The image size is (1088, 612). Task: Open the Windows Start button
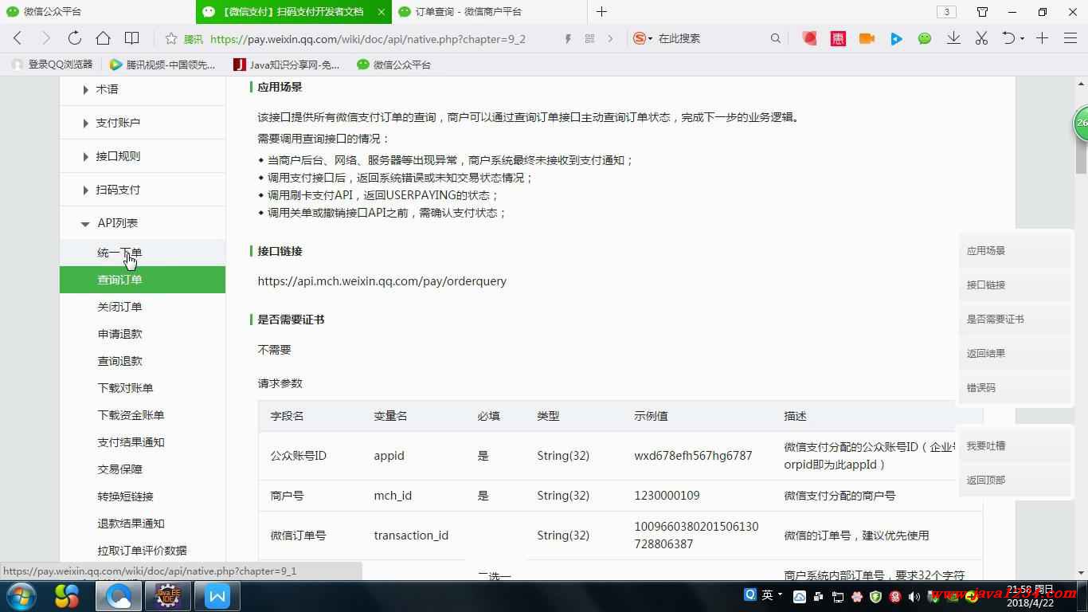coord(22,596)
